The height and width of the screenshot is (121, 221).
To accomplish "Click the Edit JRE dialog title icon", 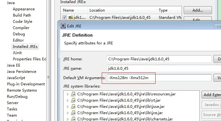I will 63,26.
